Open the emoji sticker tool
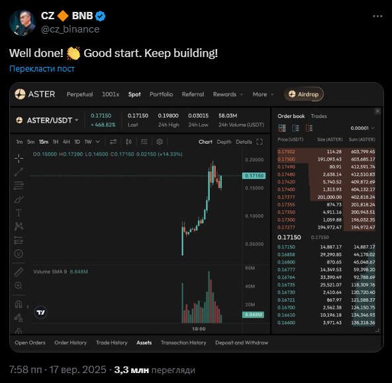This screenshot has height=383, width=392. (x=19, y=254)
